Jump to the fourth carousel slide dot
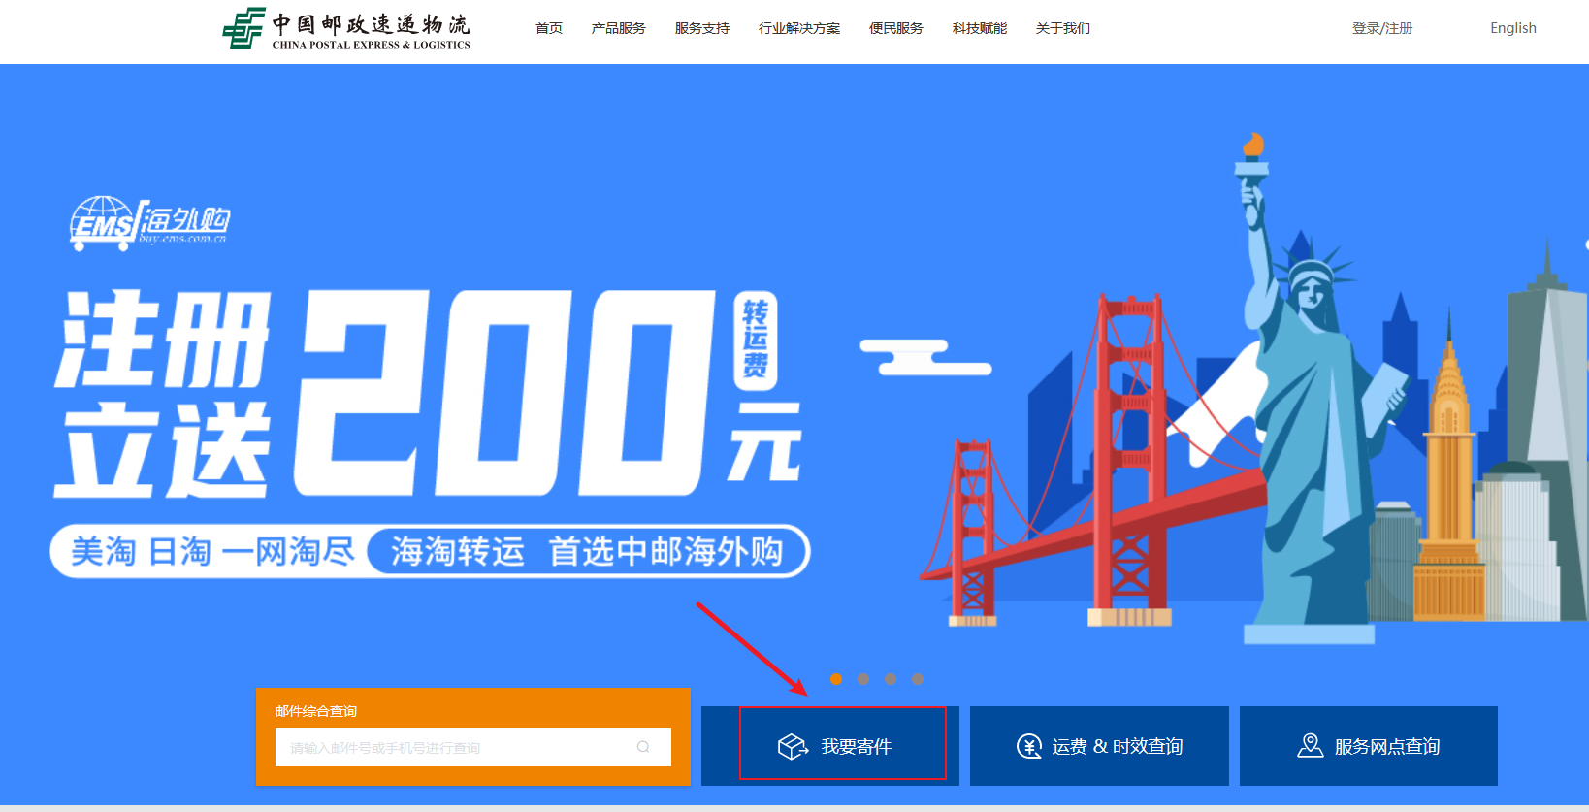The image size is (1589, 812). [x=918, y=679]
